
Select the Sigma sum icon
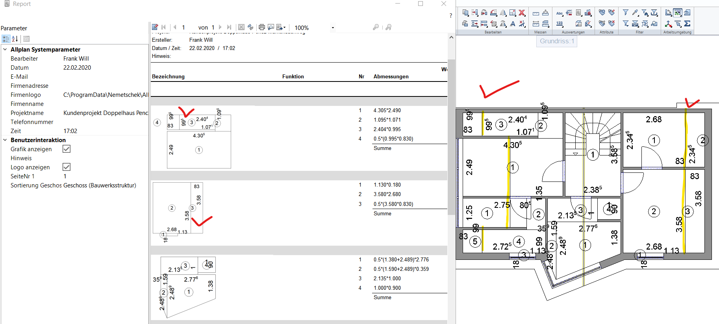(687, 24)
